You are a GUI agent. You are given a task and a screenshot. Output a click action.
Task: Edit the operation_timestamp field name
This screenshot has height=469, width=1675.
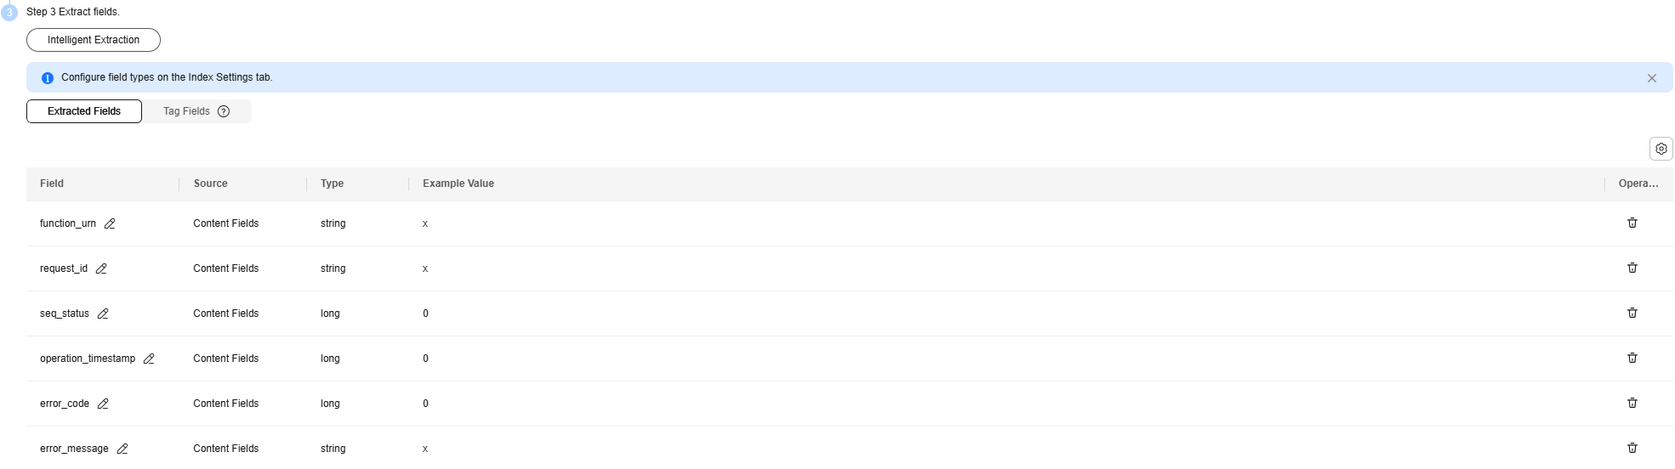point(149,359)
